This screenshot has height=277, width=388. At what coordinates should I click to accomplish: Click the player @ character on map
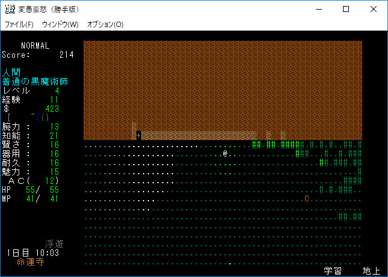(225, 154)
